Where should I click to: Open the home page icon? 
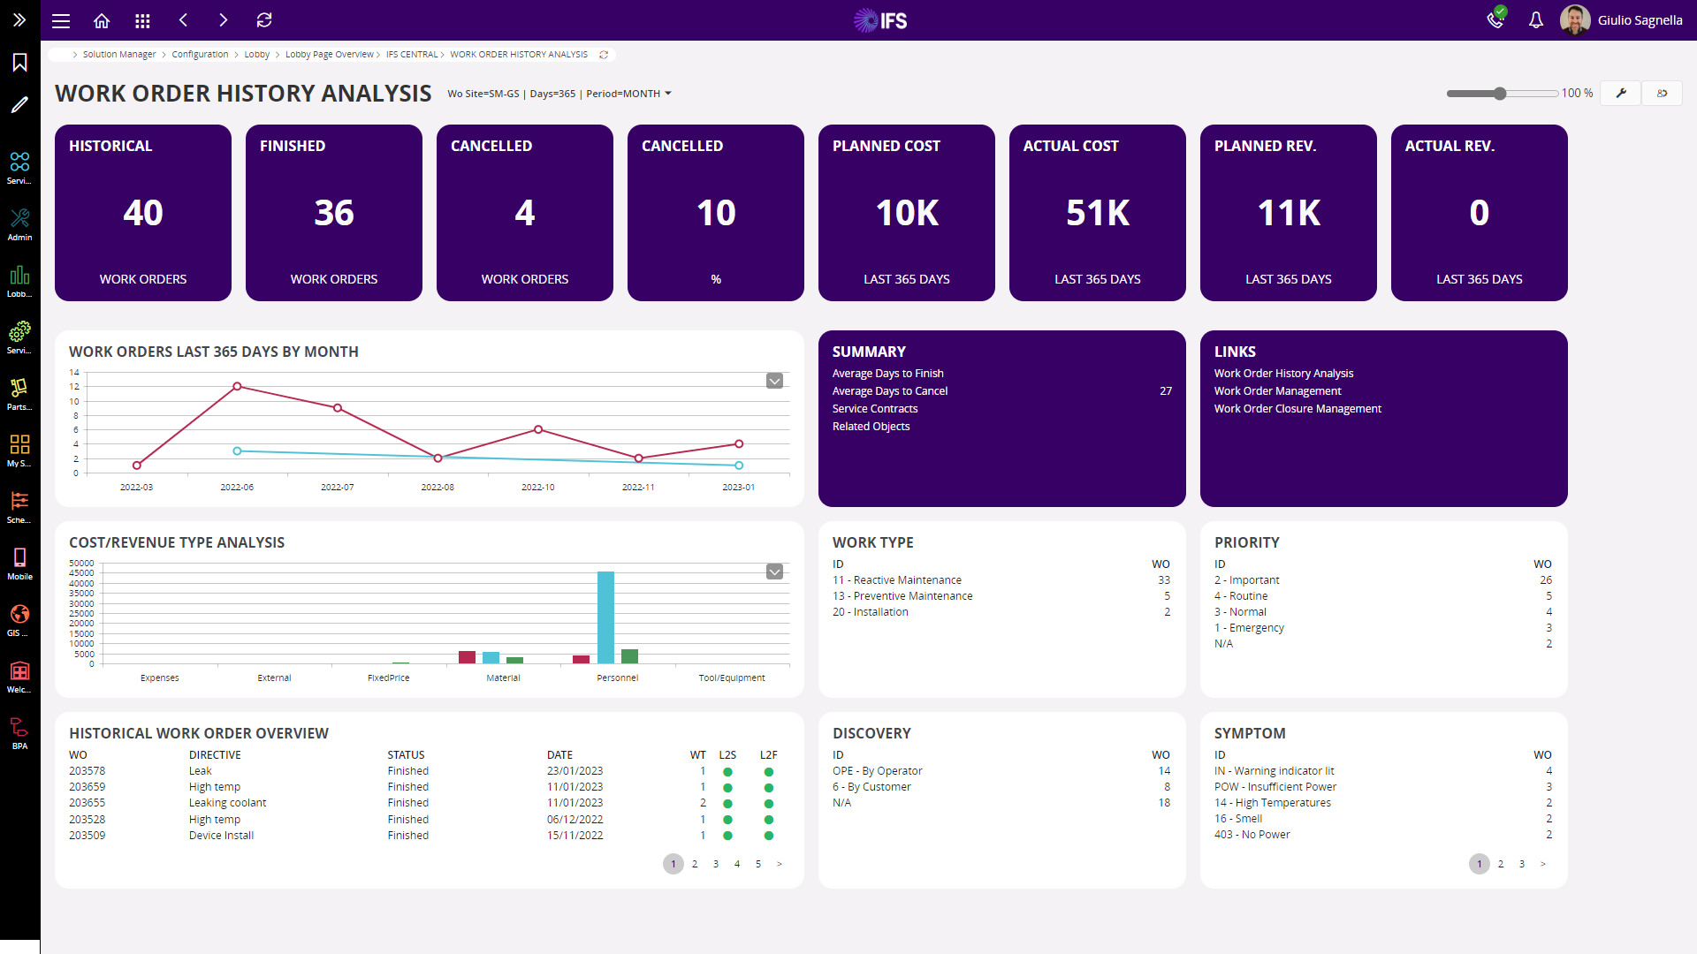pyautogui.click(x=102, y=20)
